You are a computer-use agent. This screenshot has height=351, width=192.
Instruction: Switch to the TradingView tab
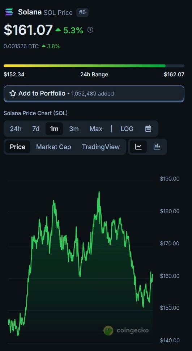pyautogui.click(x=101, y=147)
